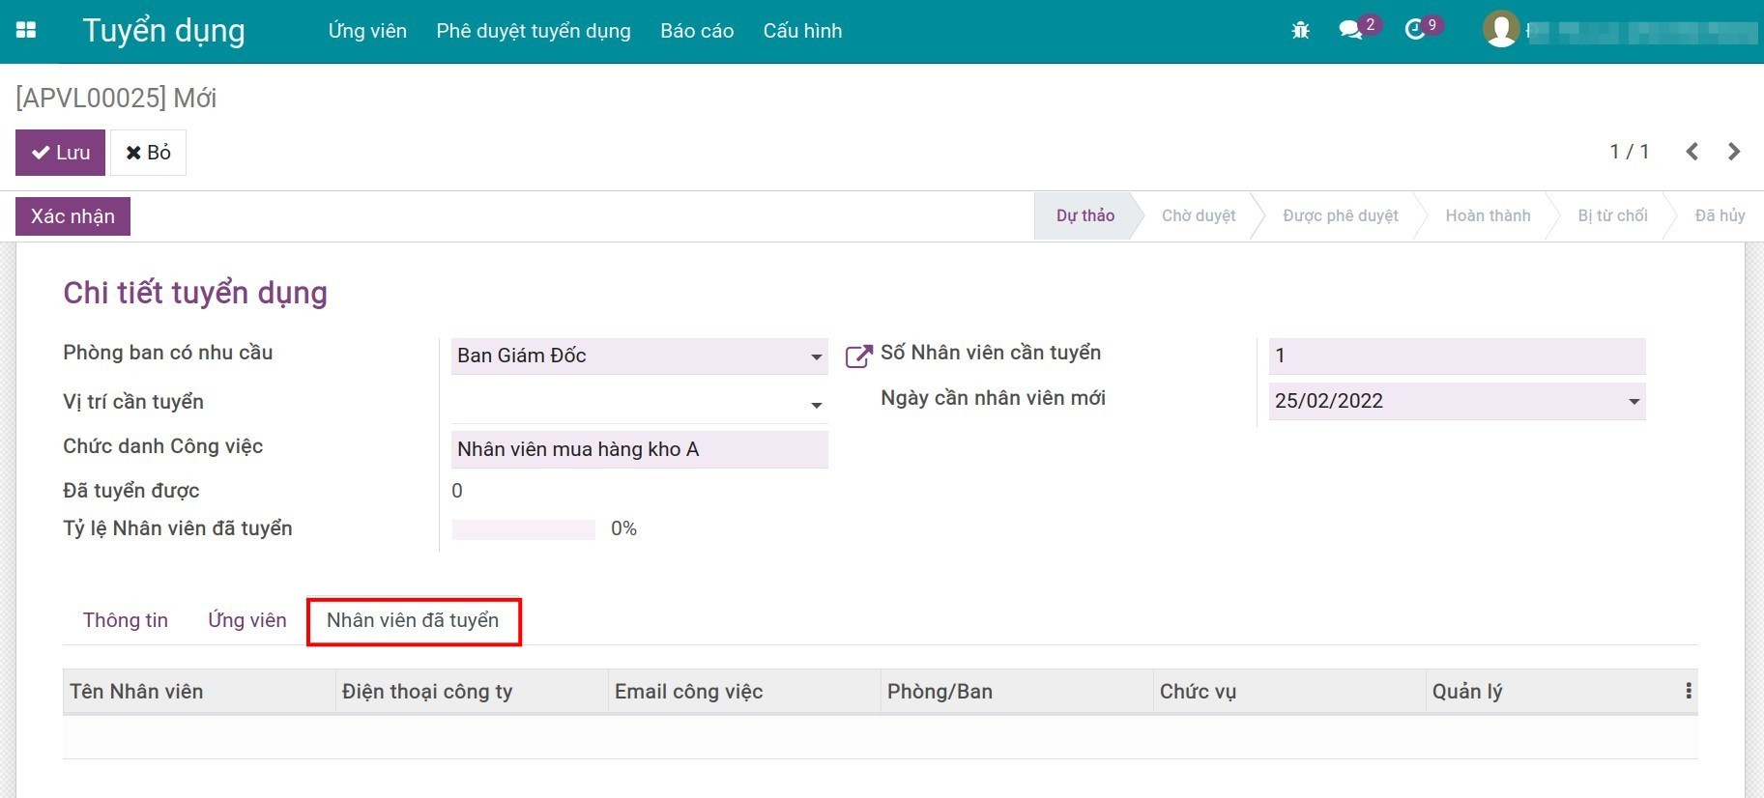Go to the next record arrow

pos(1734,152)
